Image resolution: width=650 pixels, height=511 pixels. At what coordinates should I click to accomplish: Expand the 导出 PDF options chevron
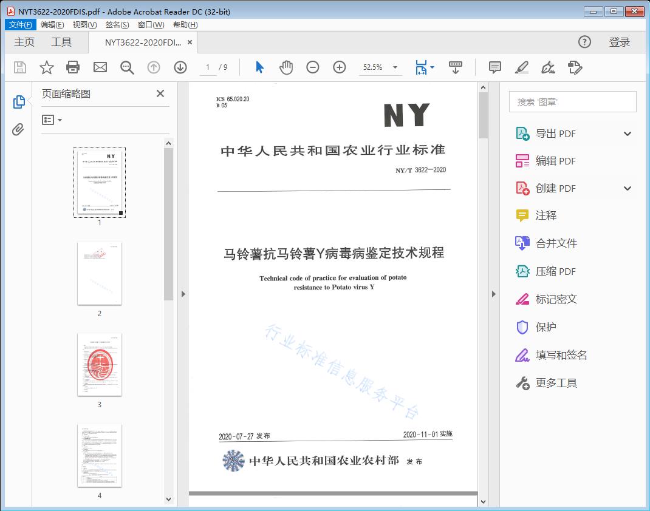tap(627, 133)
